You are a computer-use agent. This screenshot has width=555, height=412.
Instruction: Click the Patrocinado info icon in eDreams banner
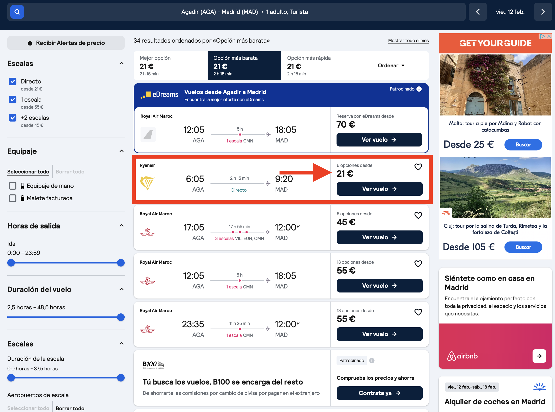(x=419, y=89)
